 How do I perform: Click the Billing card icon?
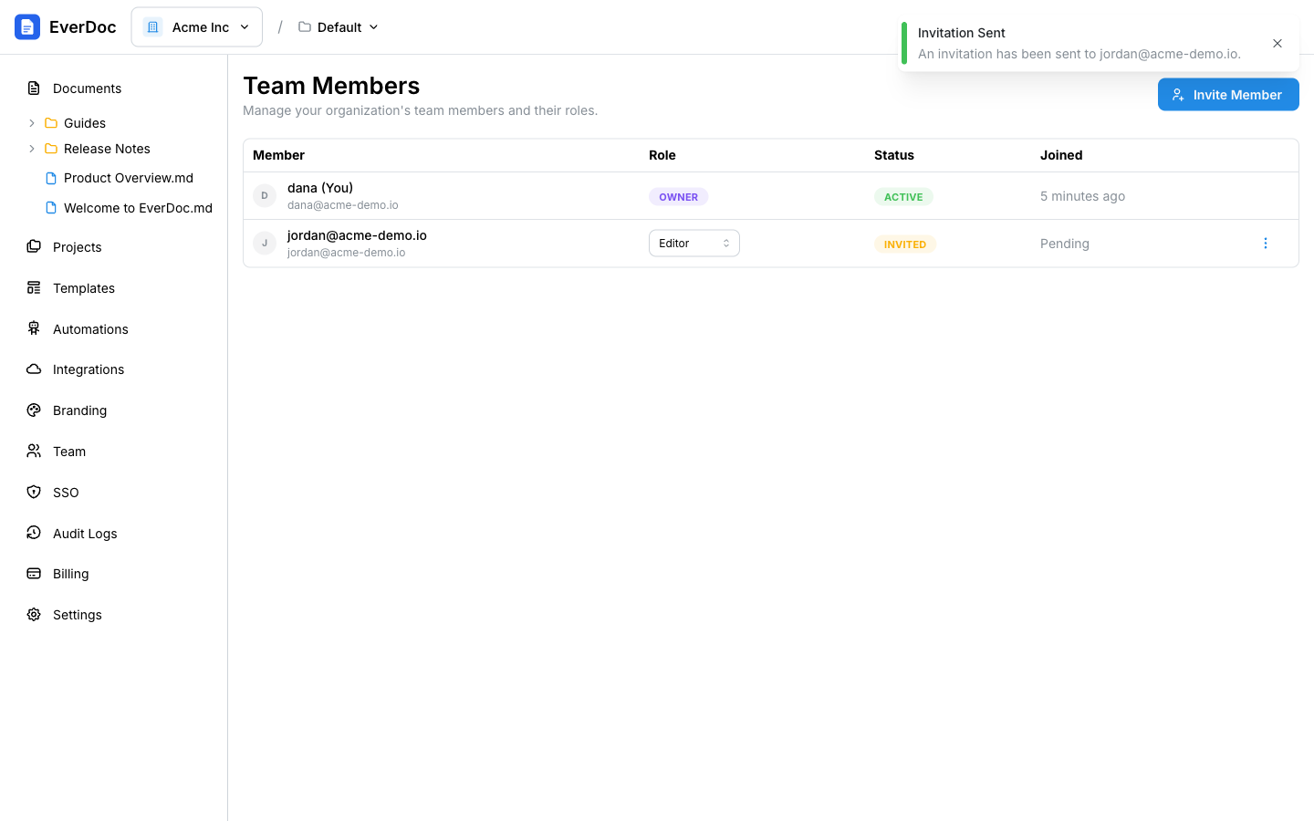pos(34,574)
